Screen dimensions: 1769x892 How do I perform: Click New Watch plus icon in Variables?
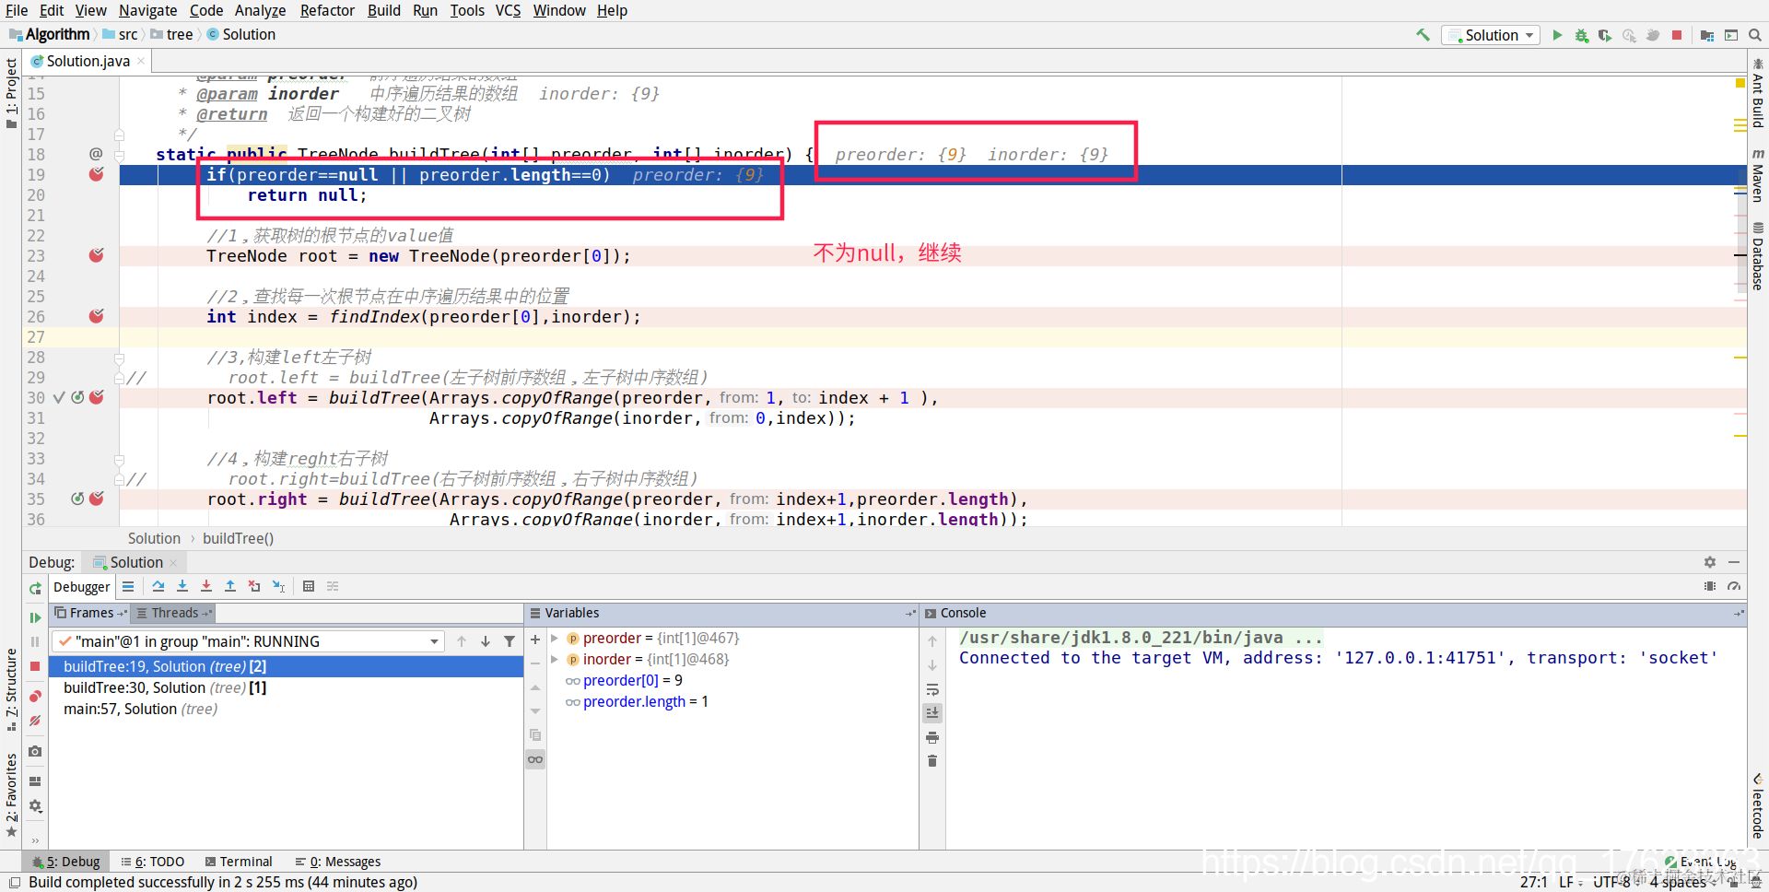(535, 639)
